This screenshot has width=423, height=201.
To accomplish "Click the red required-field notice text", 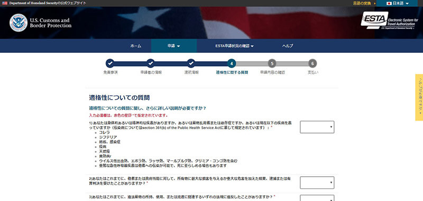I will pyautogui.click(x=128, y=116).
